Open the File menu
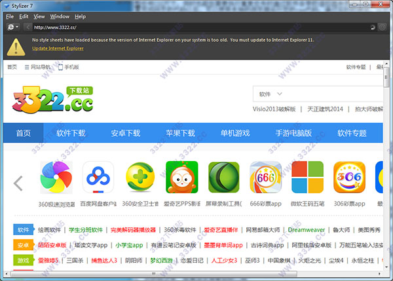The width and height of the screenshot is (393, 281). (10, 16)
